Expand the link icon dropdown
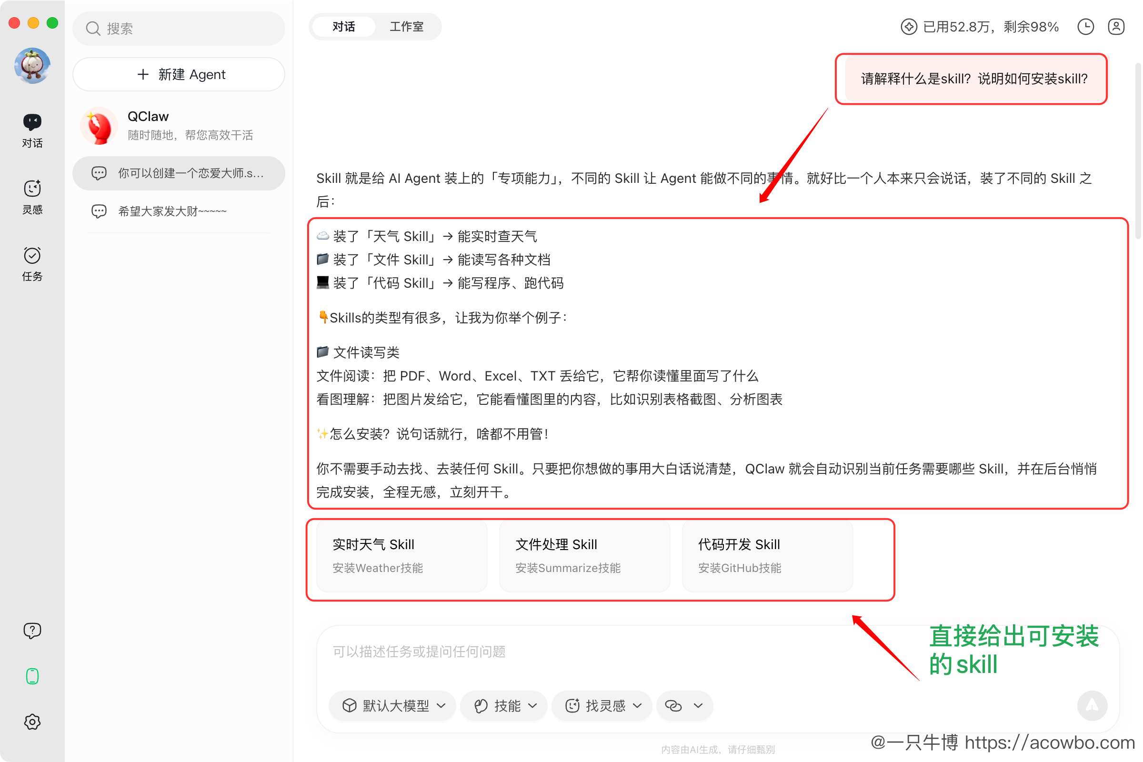Image resolution: width=1143 pixels, height=762 pixels. pos(684,706)
